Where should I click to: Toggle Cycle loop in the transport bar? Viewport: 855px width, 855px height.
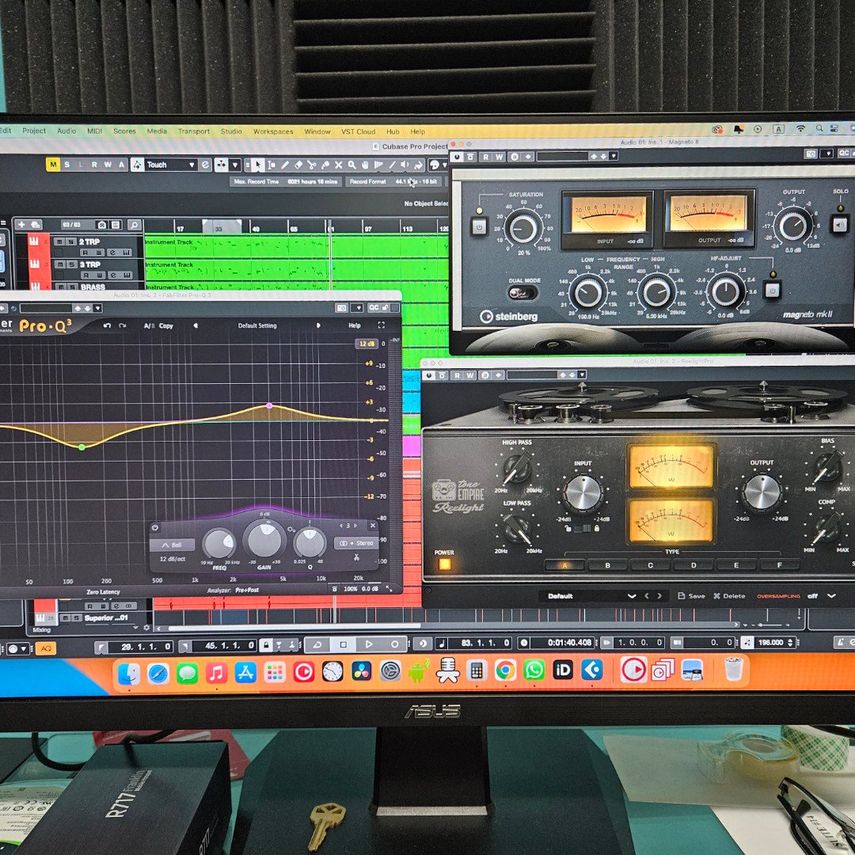(317, 644)
